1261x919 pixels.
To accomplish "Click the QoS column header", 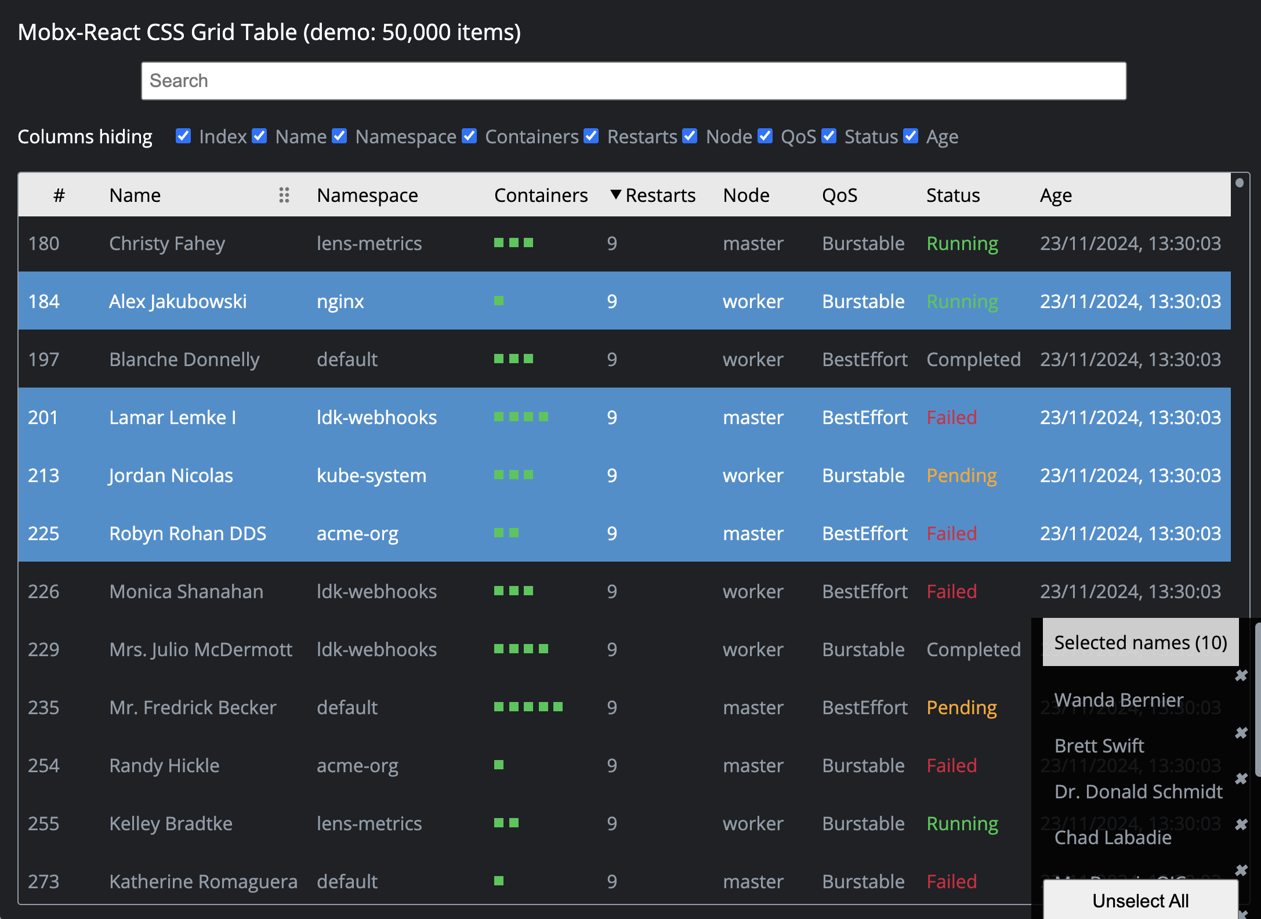I will click(839, 196).
